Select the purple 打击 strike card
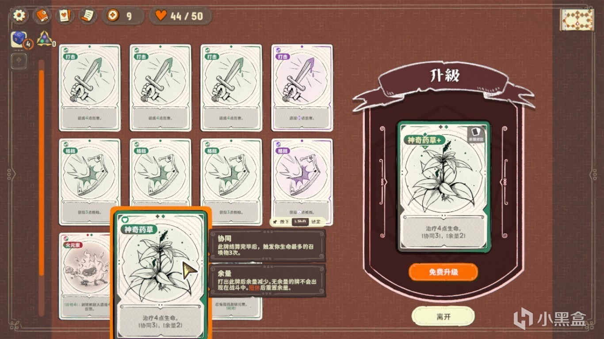Image resolution: width=604 pixels, height=339 pixels. (302, 88)
